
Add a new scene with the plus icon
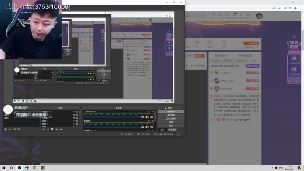tap(5, 129)
